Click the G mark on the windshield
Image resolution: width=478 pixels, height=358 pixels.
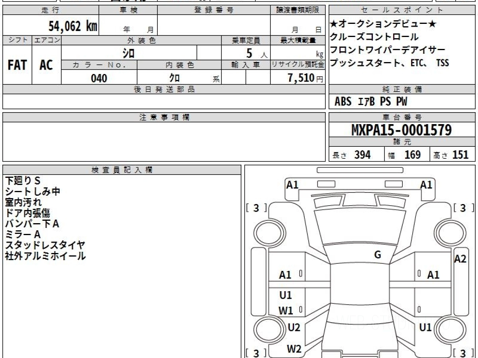[378, 255]
